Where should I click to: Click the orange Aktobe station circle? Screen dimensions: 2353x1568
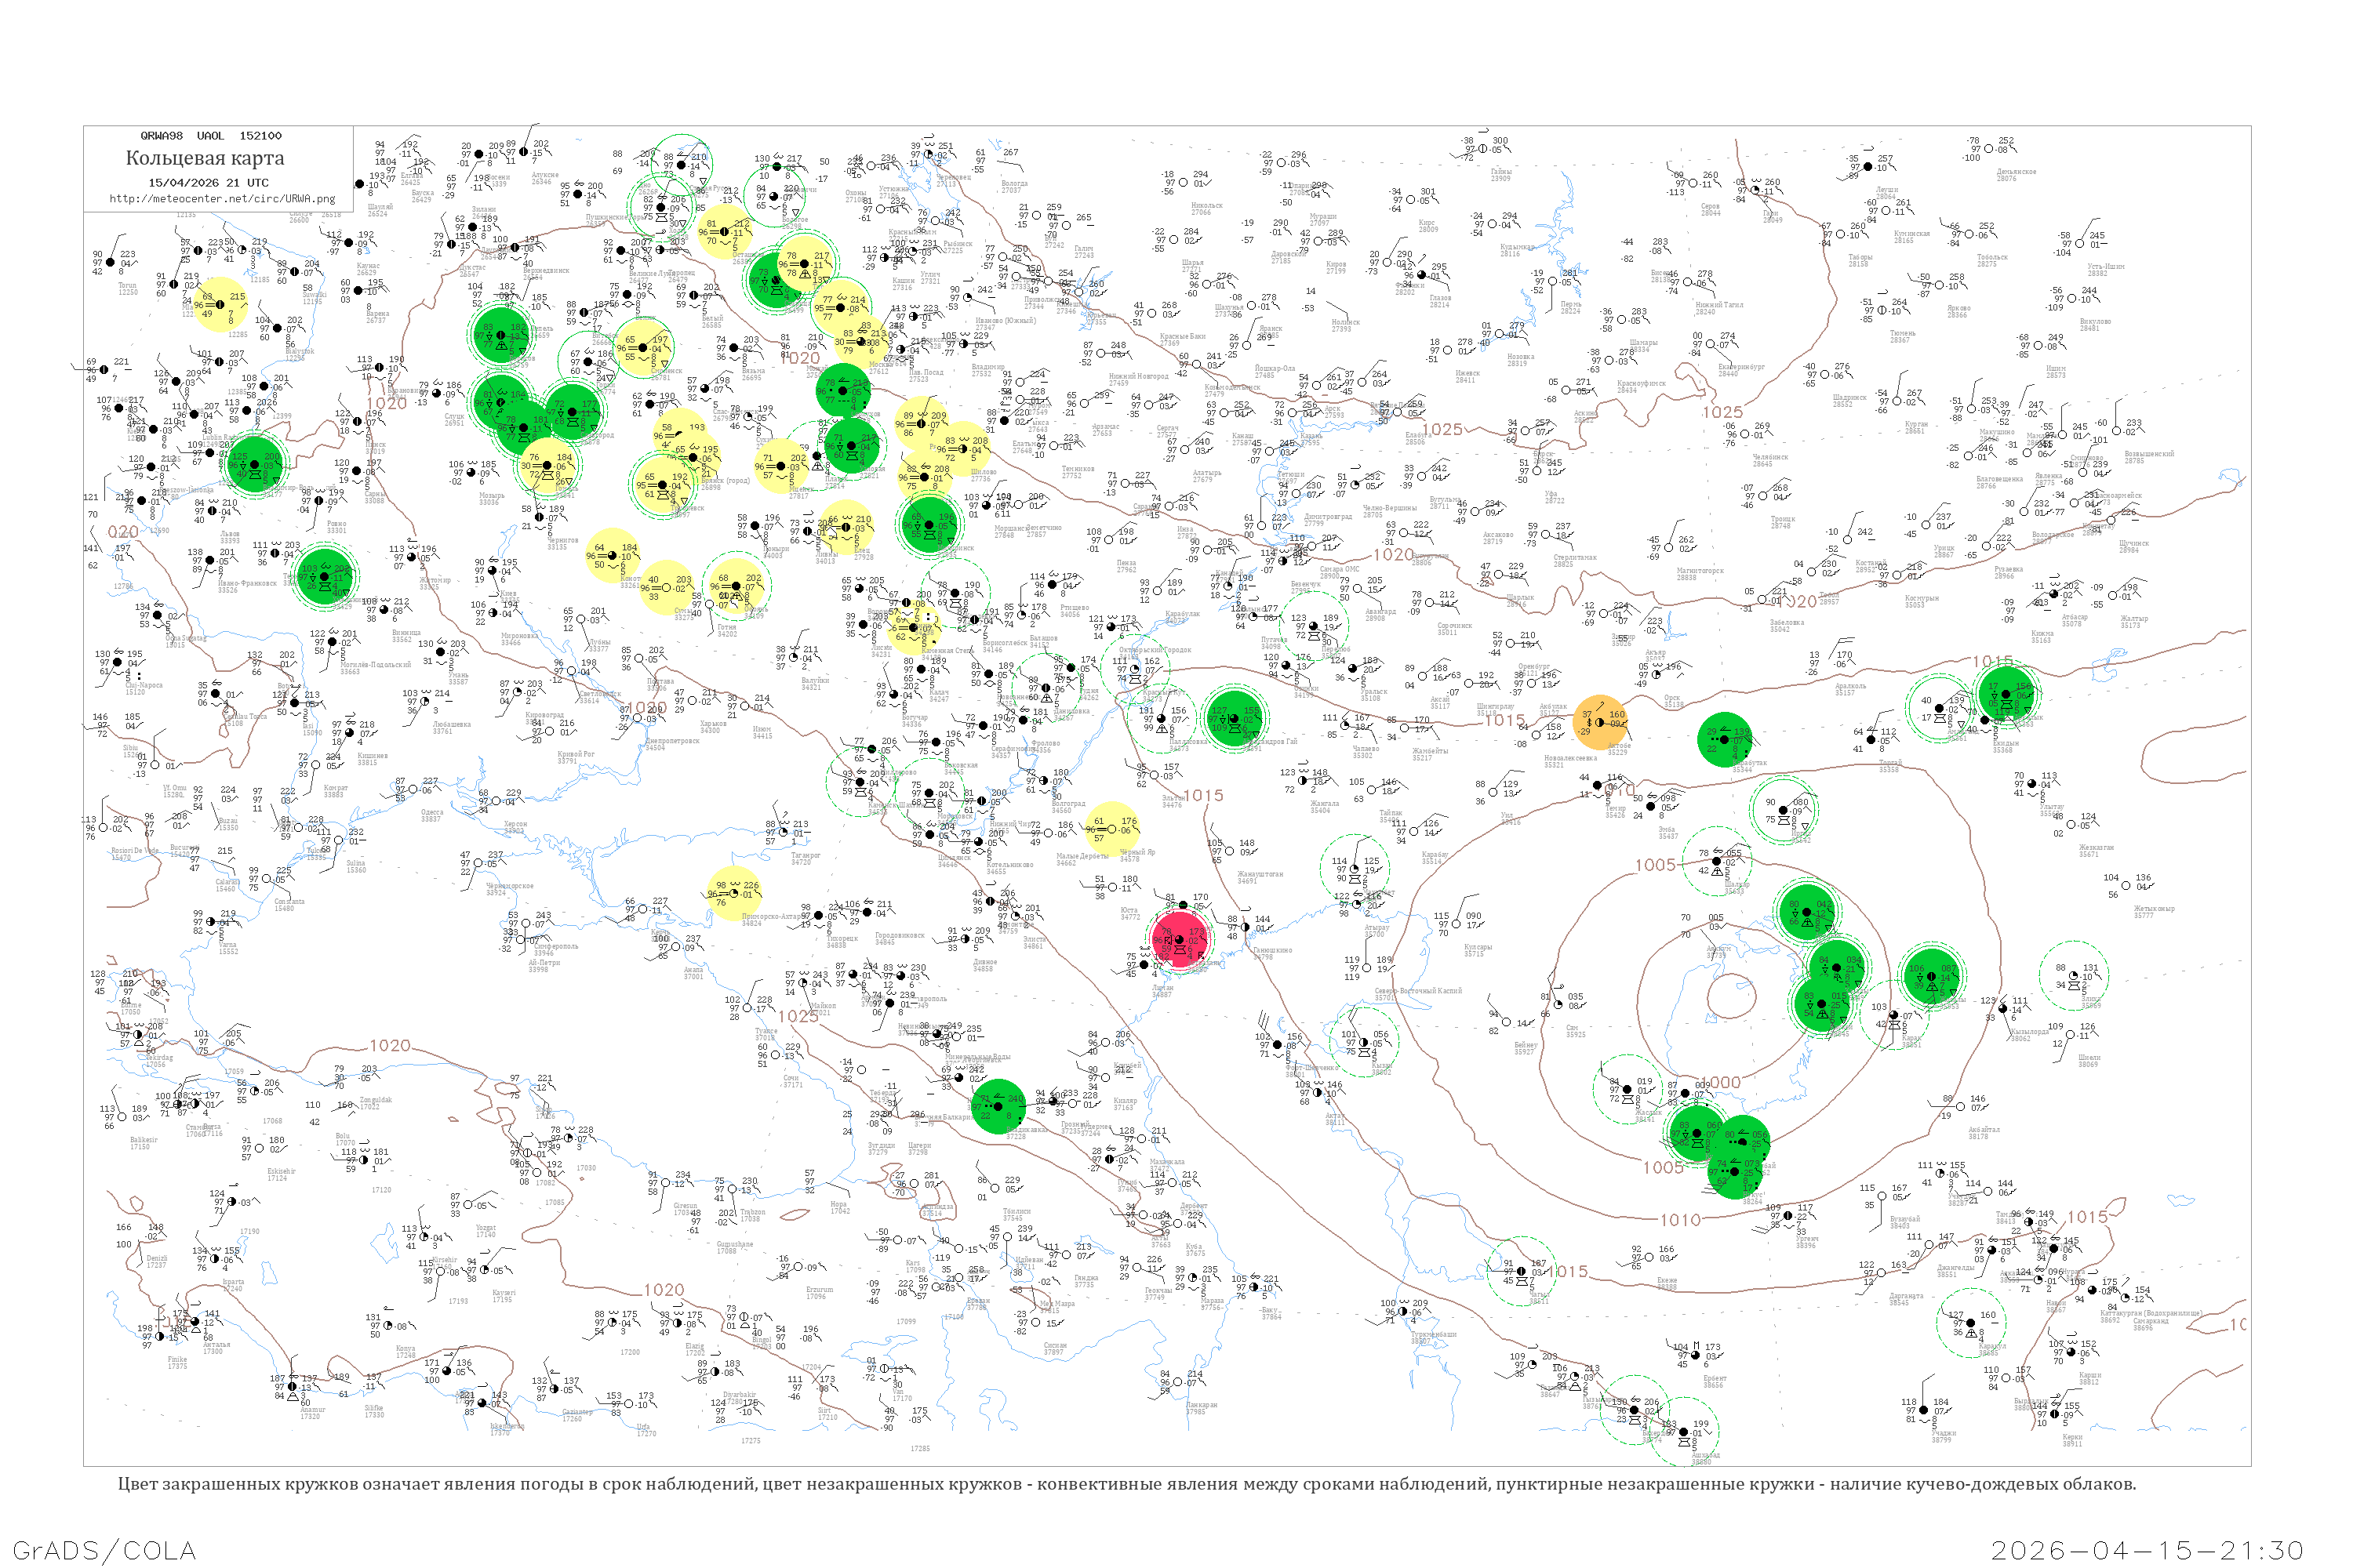pyautogui.click(x=1600, y=722)
